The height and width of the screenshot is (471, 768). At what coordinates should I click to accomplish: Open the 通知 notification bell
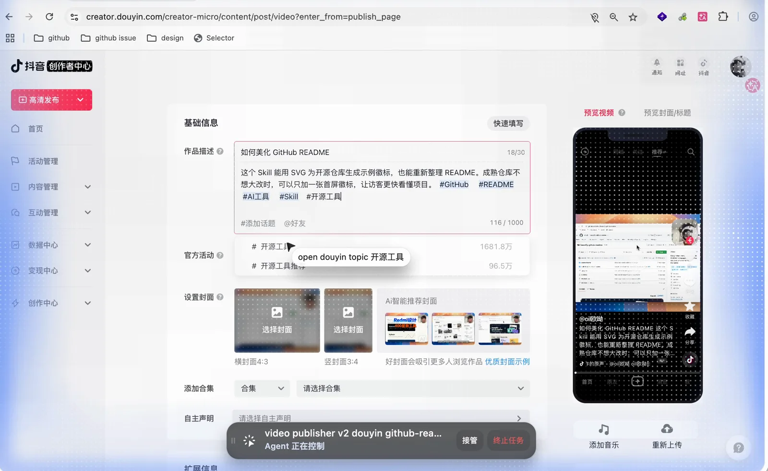[x=657, y=67]
